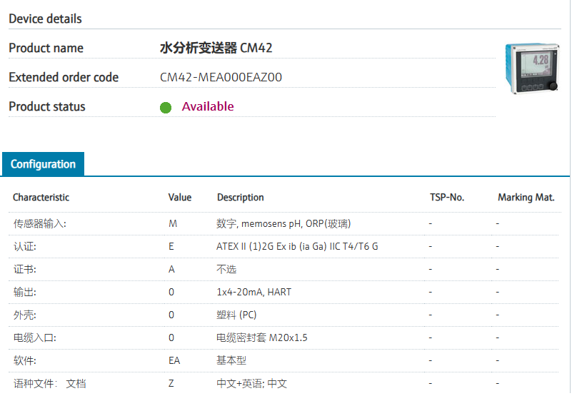Image resolution: width=572 pixels, height=401 pixels.
Task: Click the EA value in 软件 row
Action: pos(174,360)
